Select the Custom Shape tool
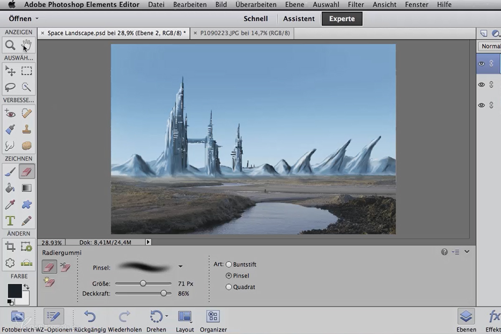The image size is (501, 334). 27,204
